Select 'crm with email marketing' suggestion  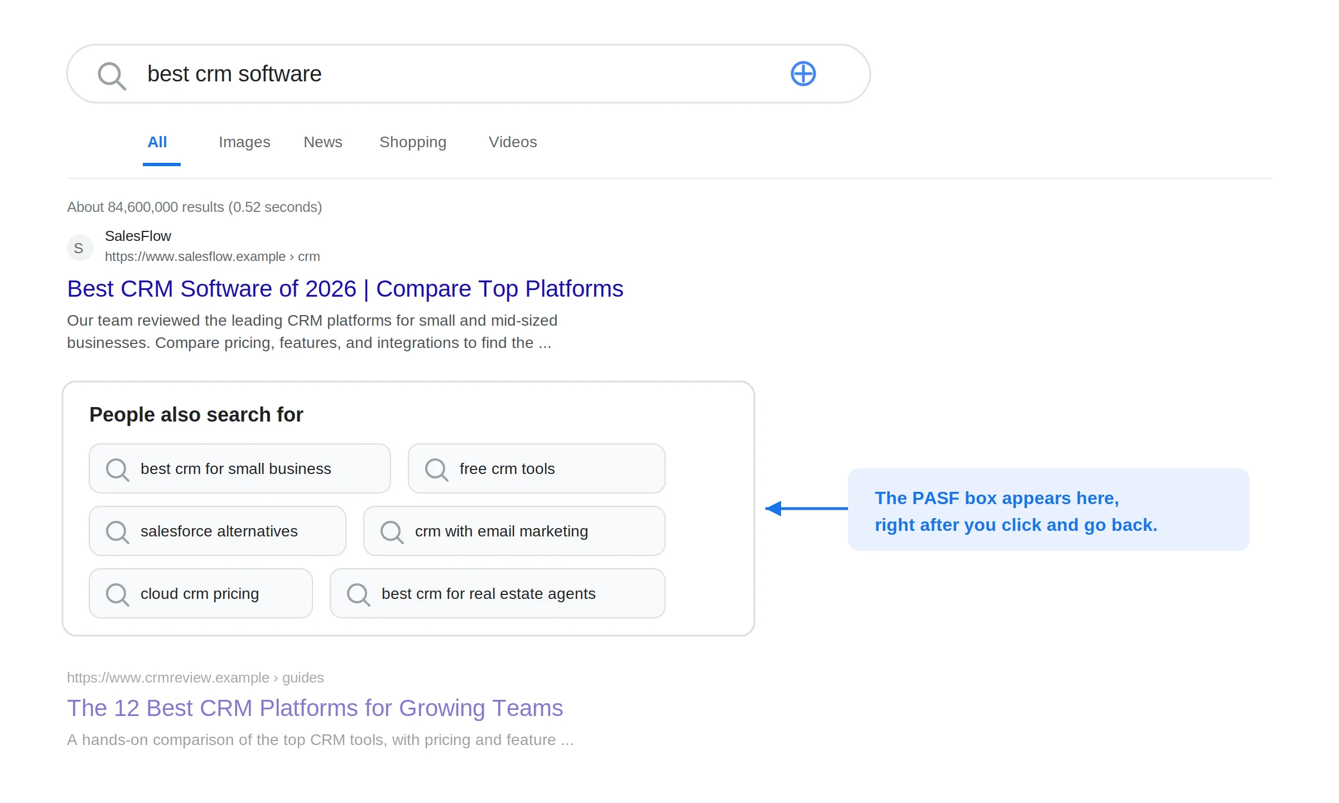pyautogui.click(x=514, y=531)
